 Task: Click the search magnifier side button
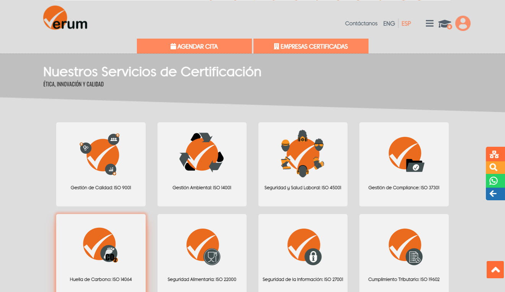(495, 167)
